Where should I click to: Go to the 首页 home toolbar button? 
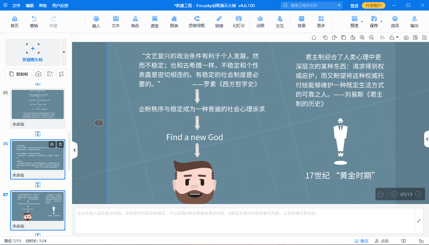point(15,22)
